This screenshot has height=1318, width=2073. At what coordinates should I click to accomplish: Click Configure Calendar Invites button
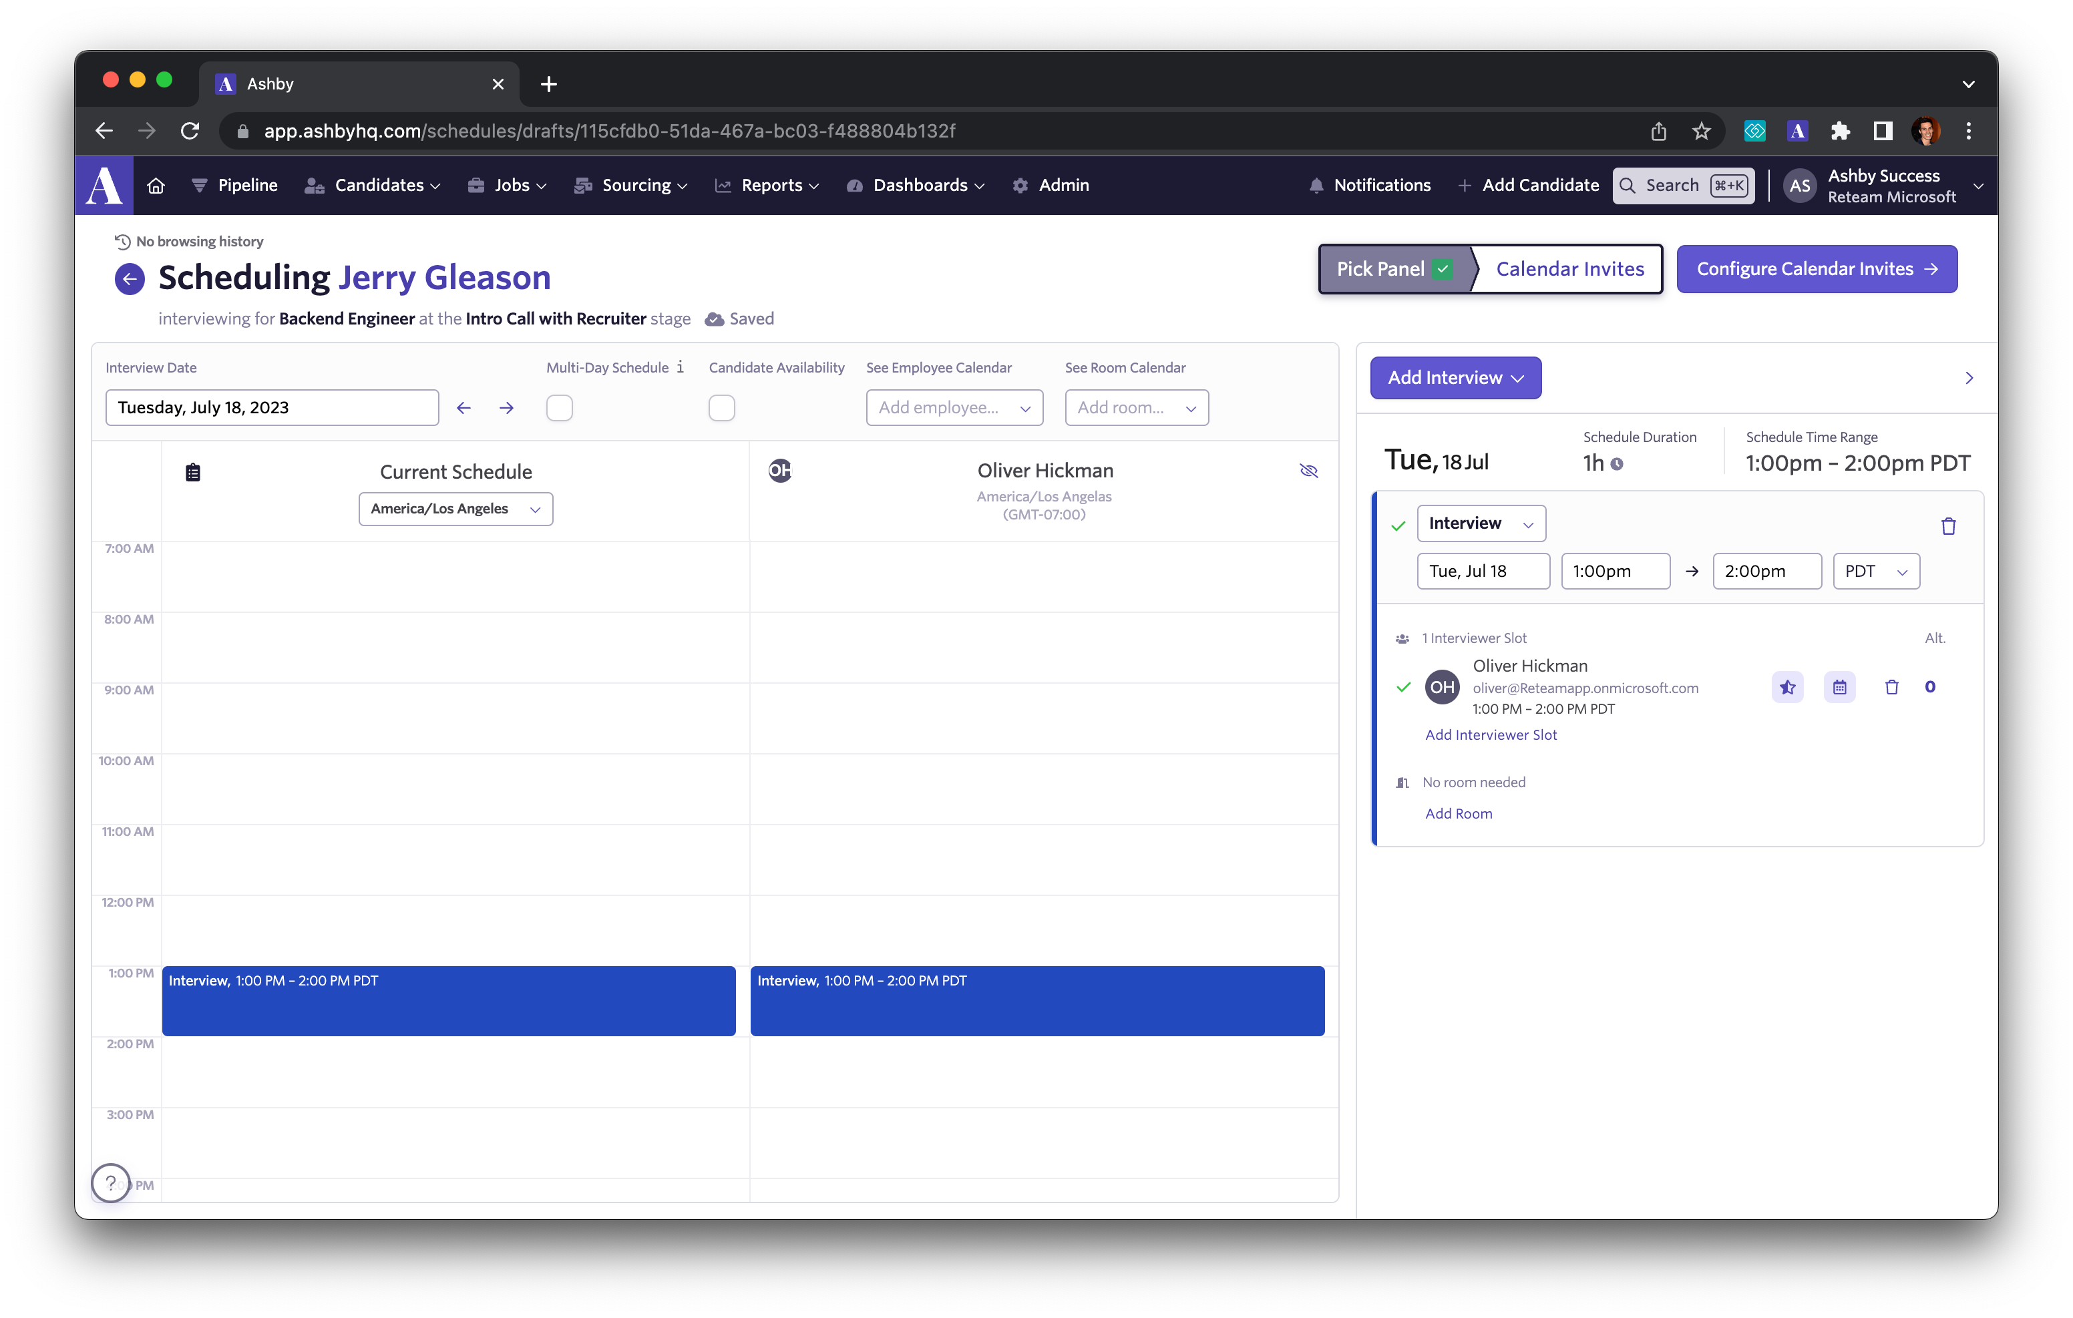1817,268
